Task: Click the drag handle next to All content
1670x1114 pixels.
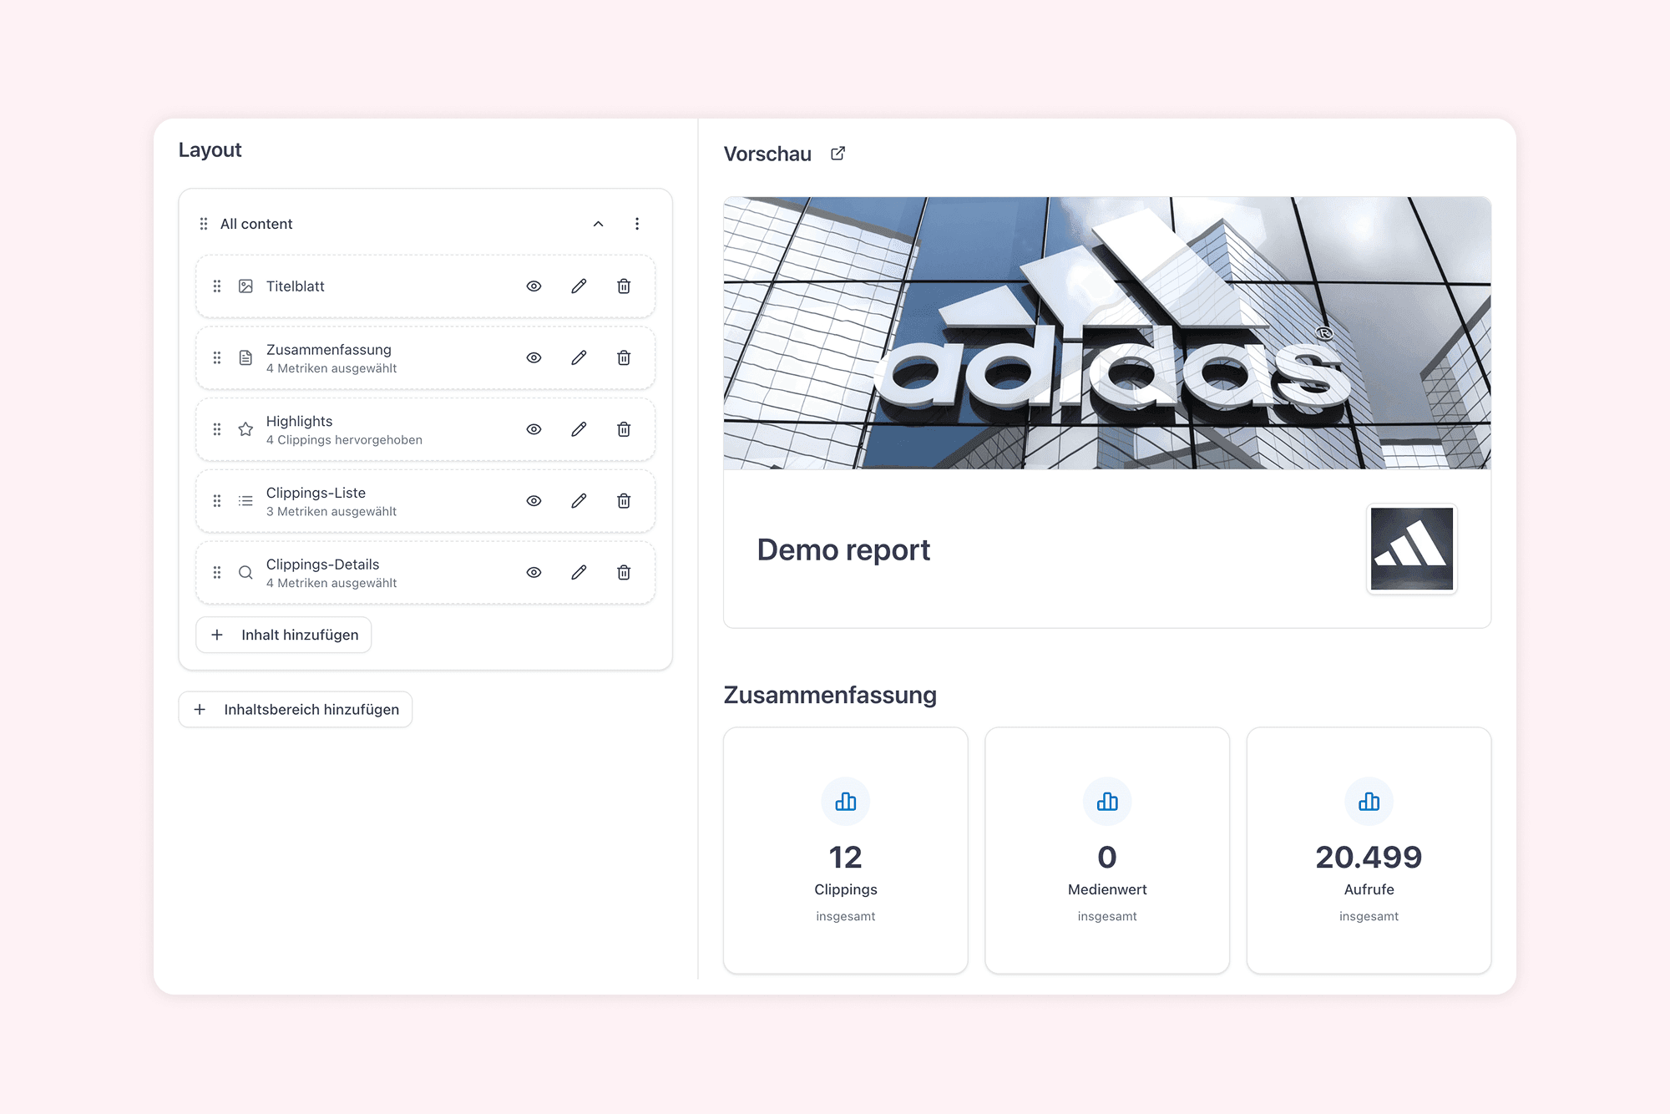Action: pyautogui.click(x=203, y=224)
